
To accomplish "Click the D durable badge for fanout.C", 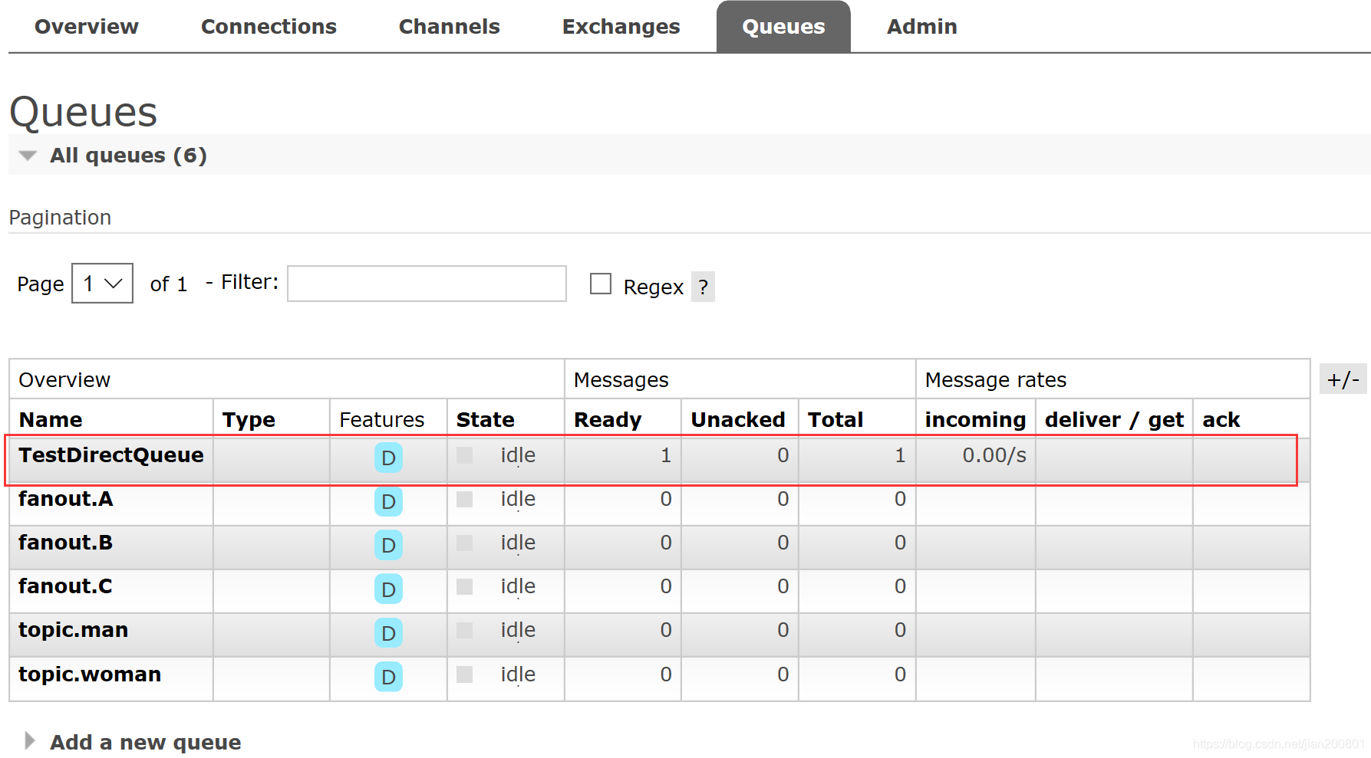I will [x=388, y=589].
